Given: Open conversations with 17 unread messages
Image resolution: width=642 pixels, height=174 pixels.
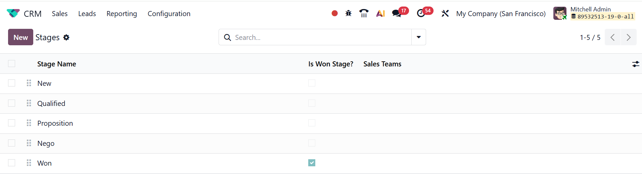Looking at the screenshot, I should pos(397,13).
